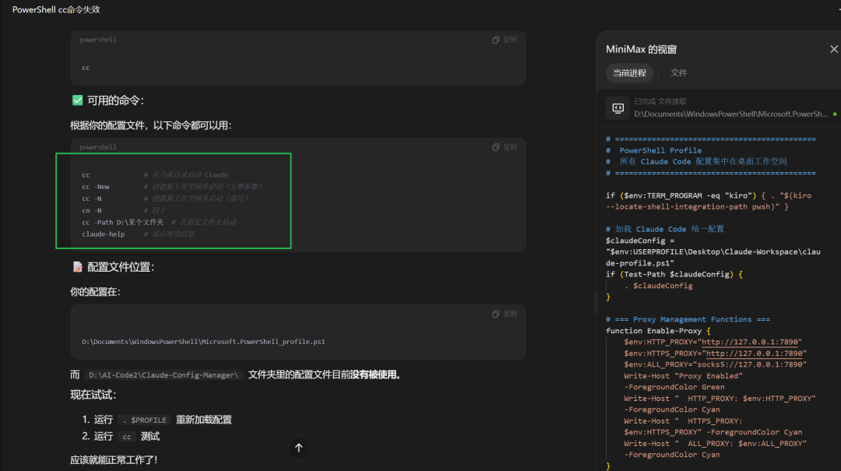Viewport: 841px width, 471px height.
Task: Copy the first powershell cc code block
Action: (x=504, y=40)
